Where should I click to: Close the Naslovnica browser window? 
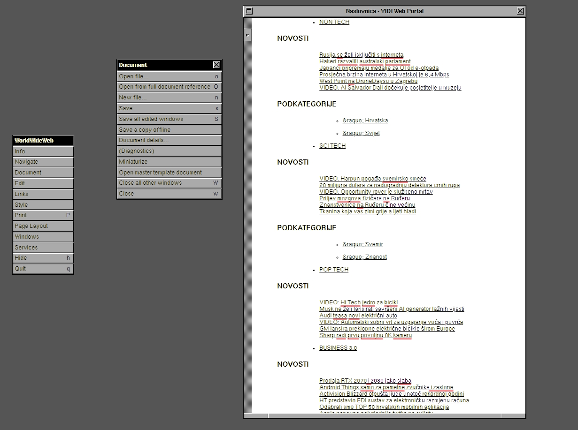pos(520,11)
